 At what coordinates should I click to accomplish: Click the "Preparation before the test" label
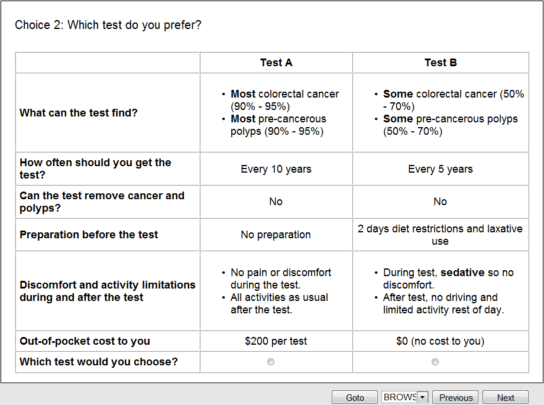89,235
